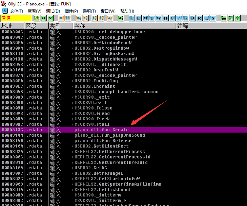Click the Help question mark icon
This screenshot has width=247, height=206.
click(x=237, y=18)
